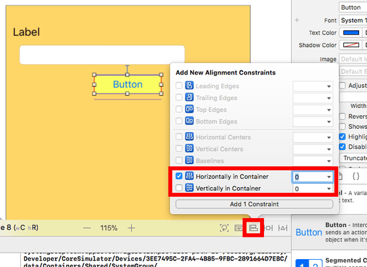367x267 pixels.
Task: Zoom in with the plus icon
Action: [131, 228]
